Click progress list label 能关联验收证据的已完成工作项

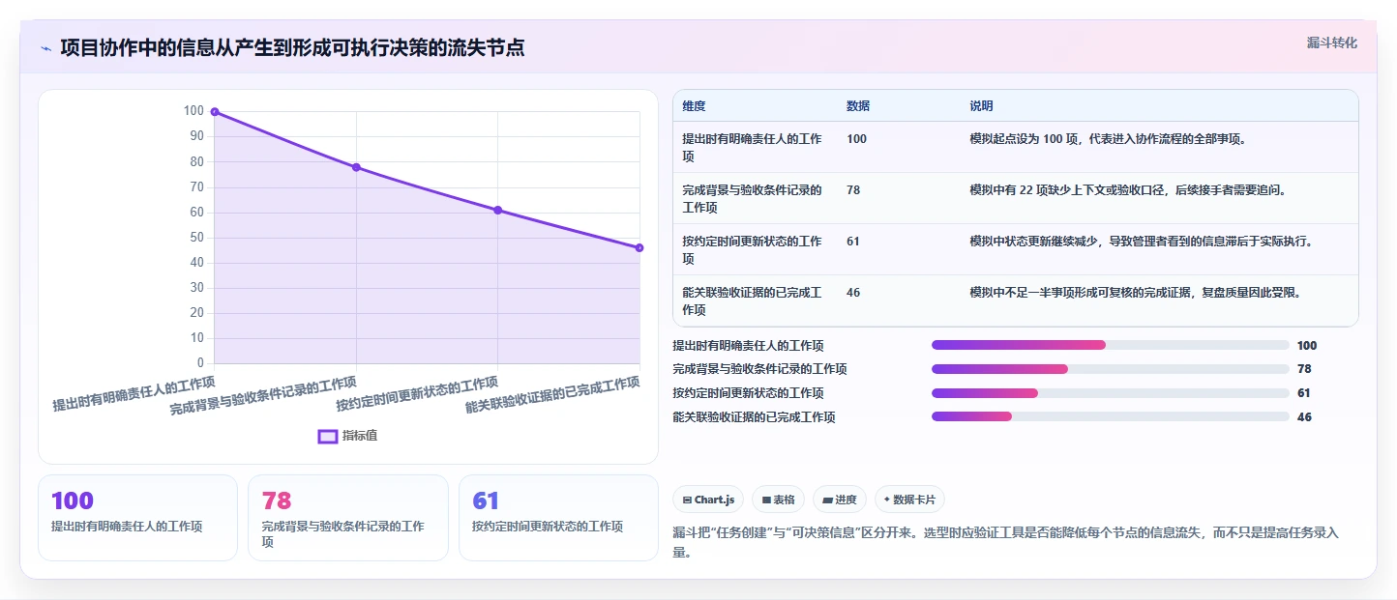[x=754, y=417]
